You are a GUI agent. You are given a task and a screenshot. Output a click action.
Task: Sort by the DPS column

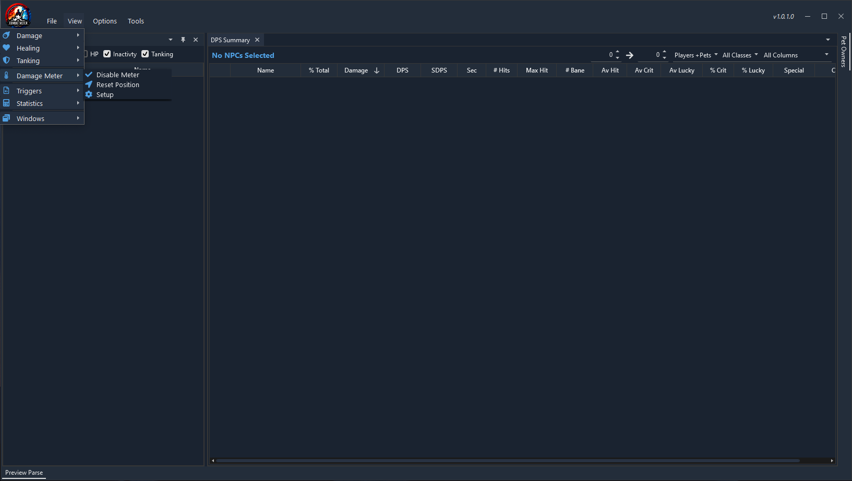[402, 70]
